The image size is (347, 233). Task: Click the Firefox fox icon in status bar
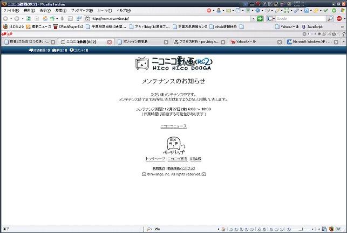[331, 229]
